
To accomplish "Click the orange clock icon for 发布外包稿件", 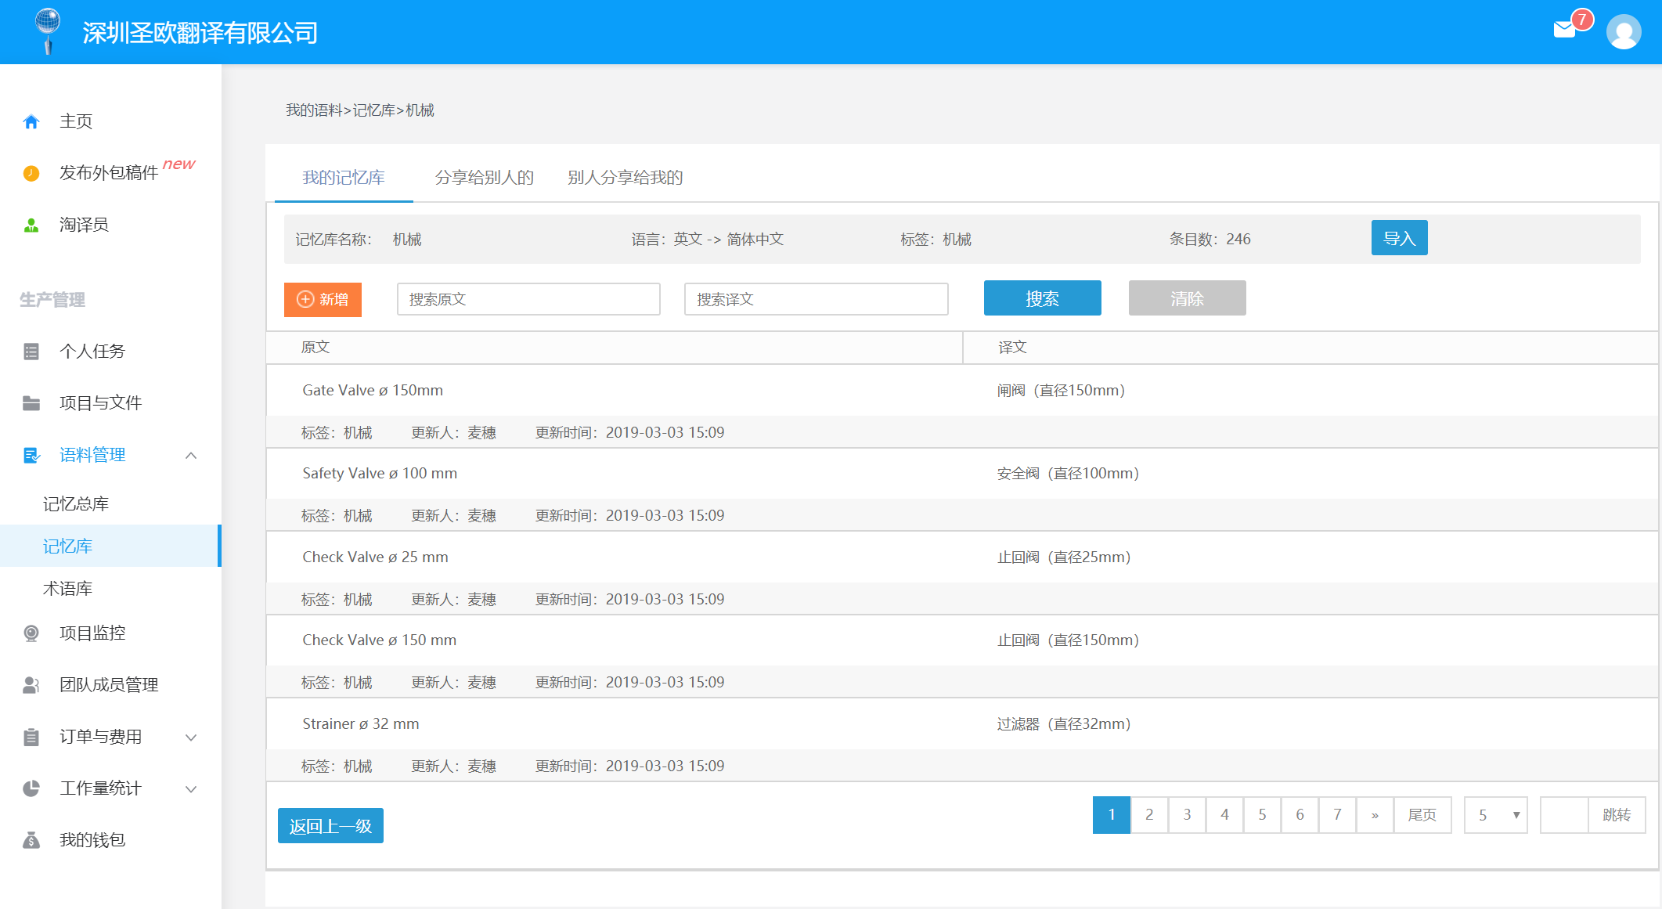I will 31,173.
